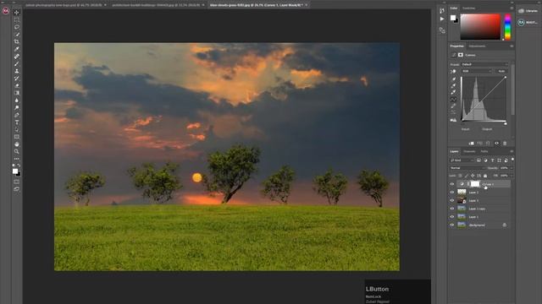Toggle the layer filter on/off switch
542x304 pixels.
tap(512, 160)
